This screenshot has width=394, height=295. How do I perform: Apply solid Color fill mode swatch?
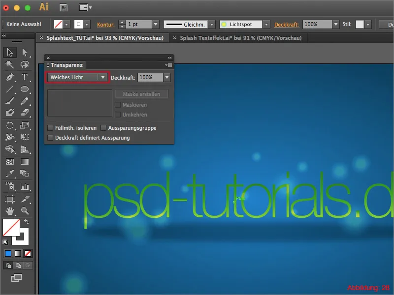8,254
